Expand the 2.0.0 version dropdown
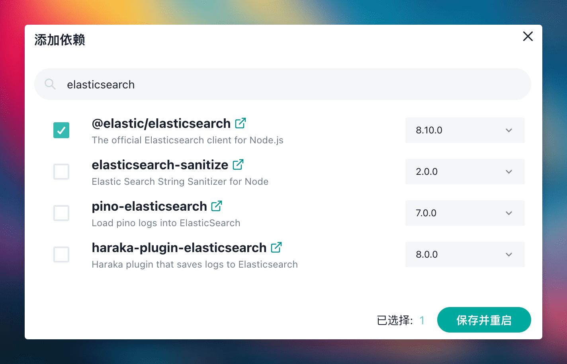 click(465, 172)
